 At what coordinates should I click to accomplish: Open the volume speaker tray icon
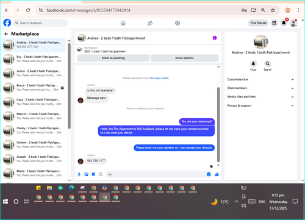pos(243,206)
